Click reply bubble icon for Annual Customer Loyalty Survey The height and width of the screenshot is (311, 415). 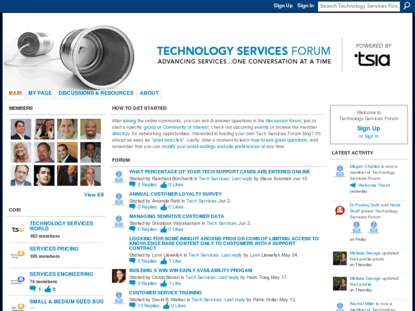point(132,207)
